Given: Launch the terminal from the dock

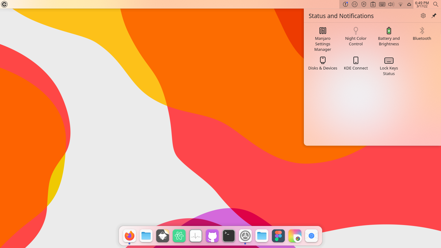Looking at the screenshot, I should click(x=229, y=236).
